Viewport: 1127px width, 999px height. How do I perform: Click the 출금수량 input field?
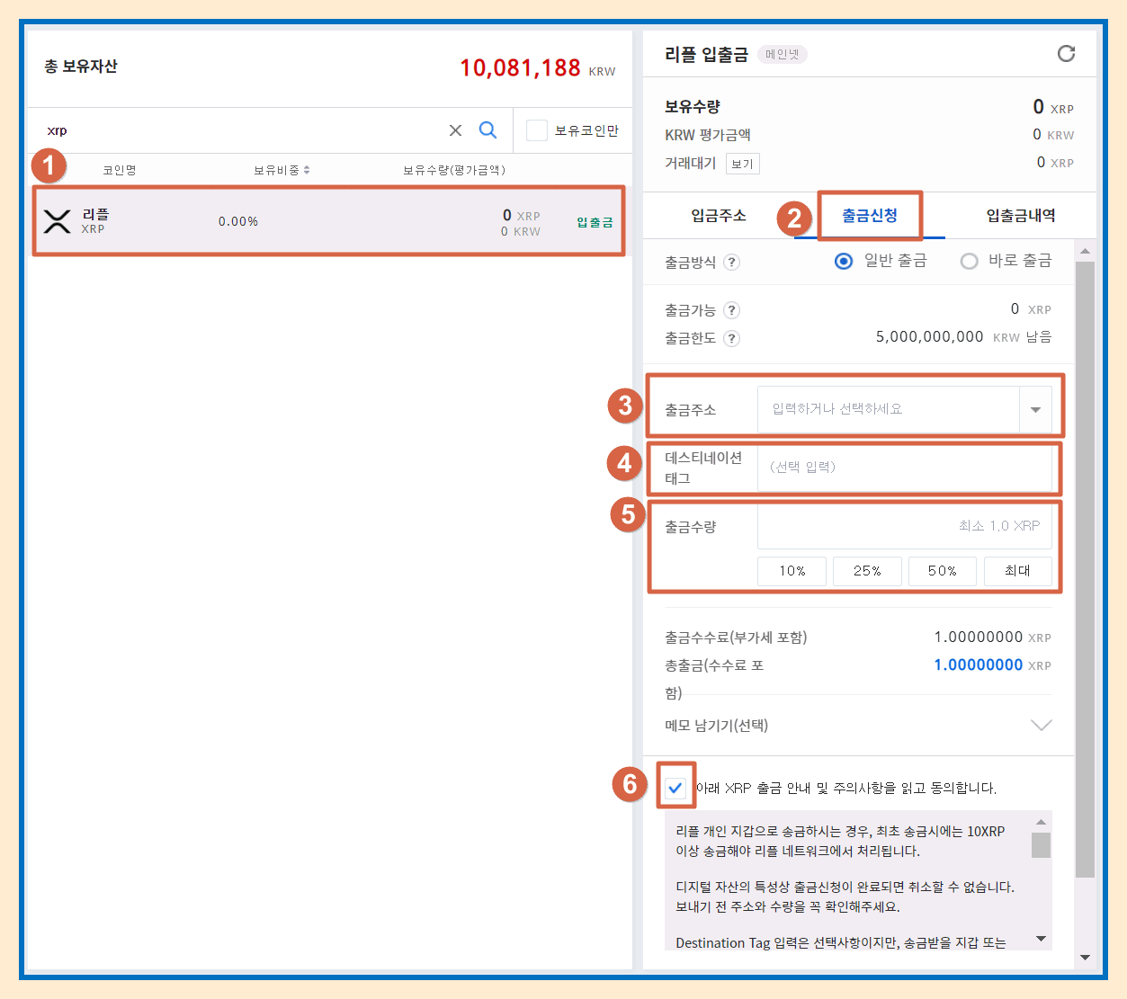pos(905,526)
